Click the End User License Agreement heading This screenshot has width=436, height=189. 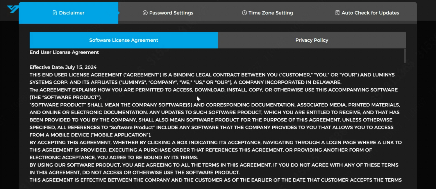(x=64, y=52)
